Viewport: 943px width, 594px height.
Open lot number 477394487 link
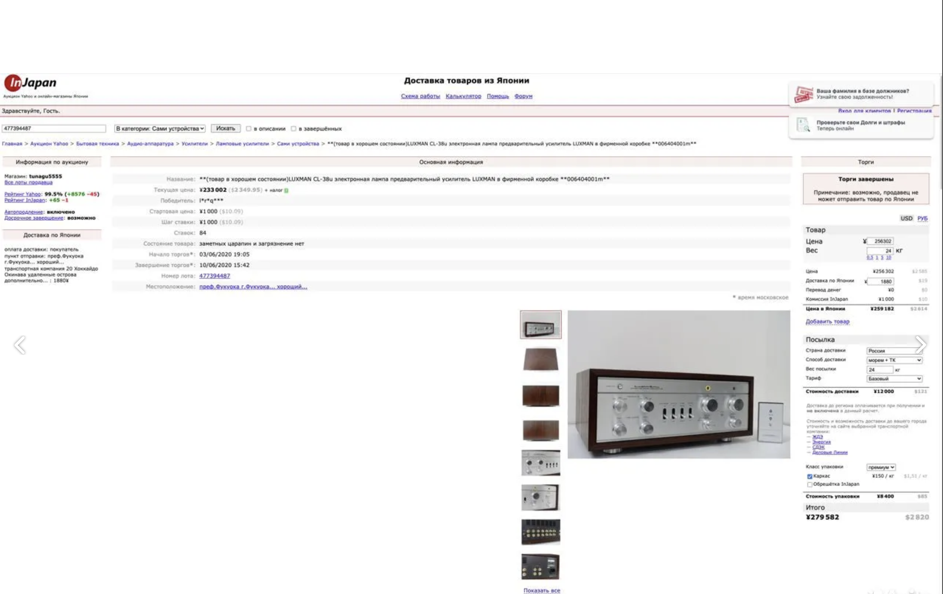pyautogui.click(x=215, y=276)
